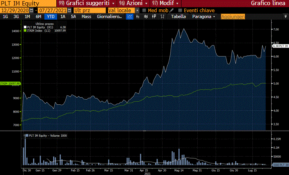Tick the Eventi chiave checkbox
Viewport: 289px width, 175px height.
pos(180,10)
